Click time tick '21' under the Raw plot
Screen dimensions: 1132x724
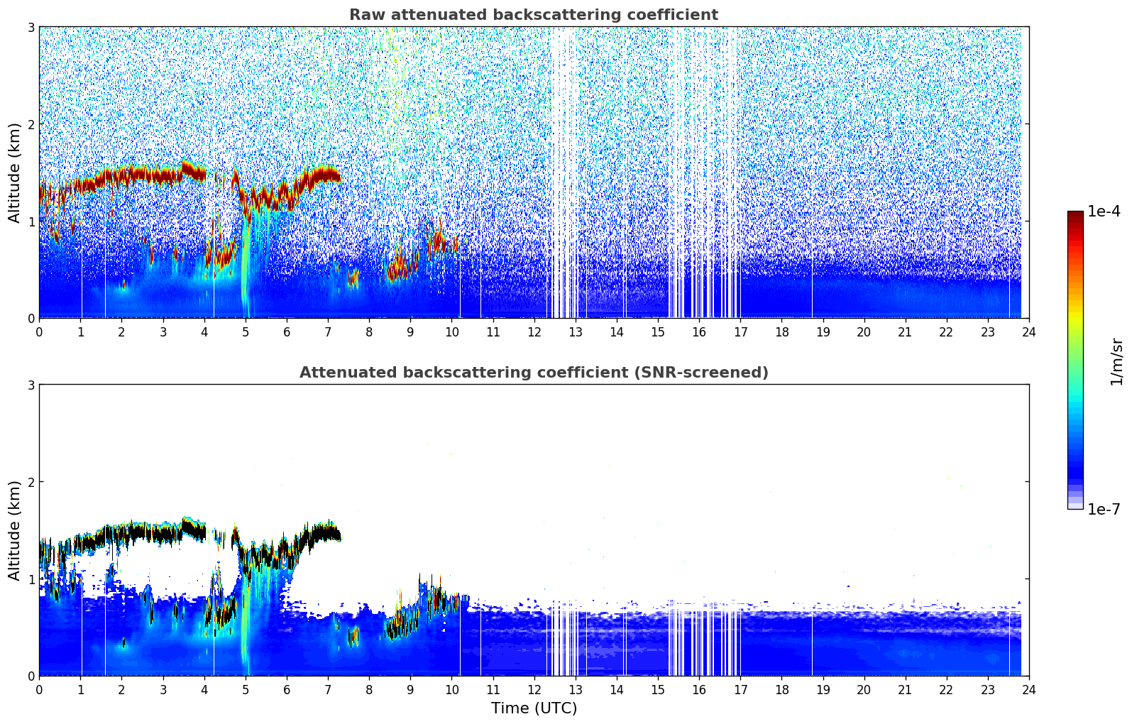coord(906,331)
